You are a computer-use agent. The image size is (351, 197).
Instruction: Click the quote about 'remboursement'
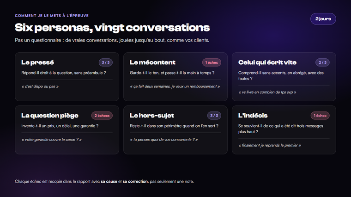175,86
